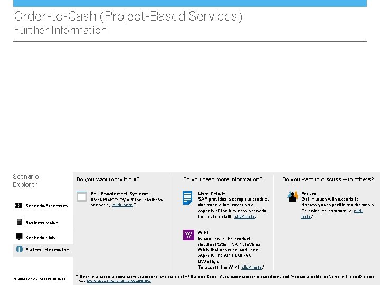The image size is (380, 285).
Task: Click the 'Order-to-Cash (Project-Based Services)' title
Action: tap(128, 16)
